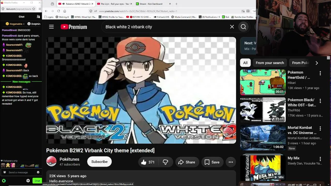Screen dimensions: 331x186
Task: Open more actions menu beside Save
Action: pos(231,162)
